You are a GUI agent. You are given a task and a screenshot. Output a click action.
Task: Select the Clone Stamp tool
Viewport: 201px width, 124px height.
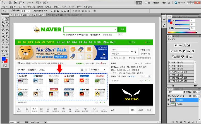click(x=3, y=33)
